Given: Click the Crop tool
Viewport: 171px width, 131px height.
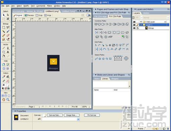Looking at the screenshot, I should click(8, 19).
